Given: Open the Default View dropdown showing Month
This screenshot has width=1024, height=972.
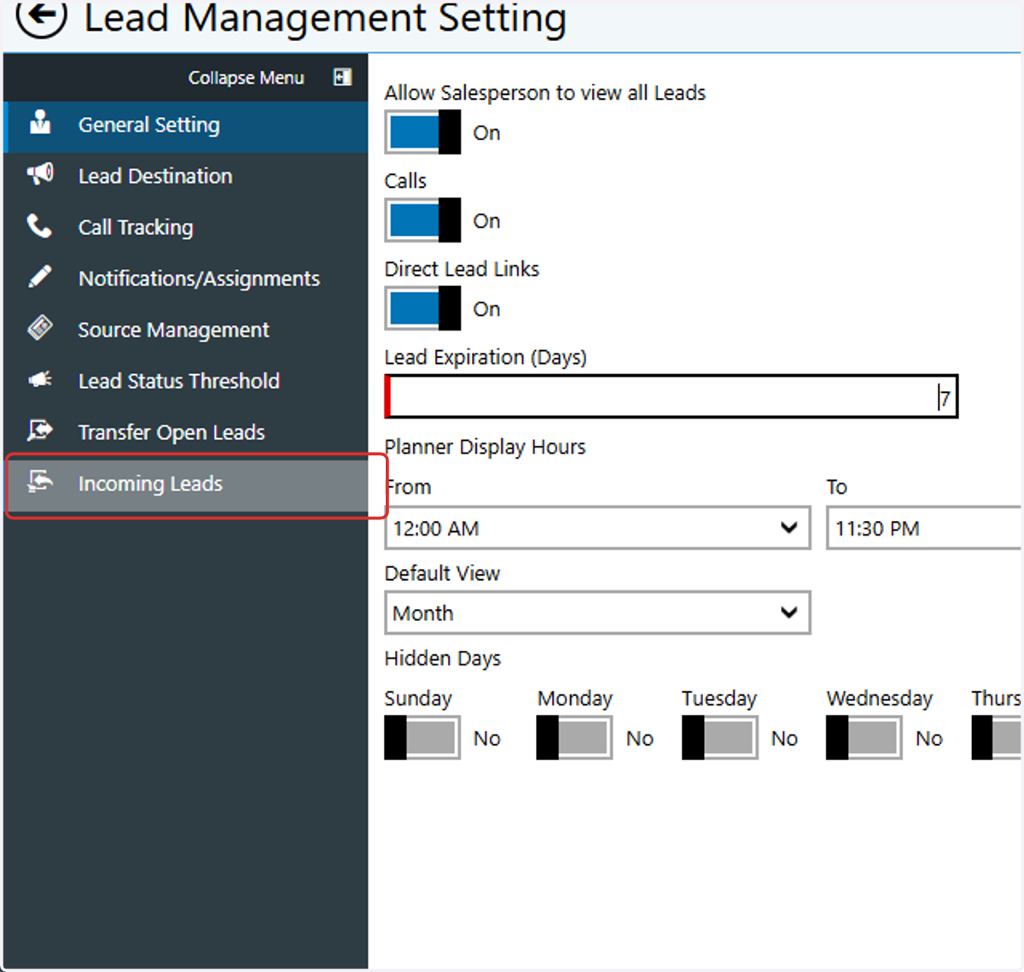Looking at the screenshot, I should [597, 612].
